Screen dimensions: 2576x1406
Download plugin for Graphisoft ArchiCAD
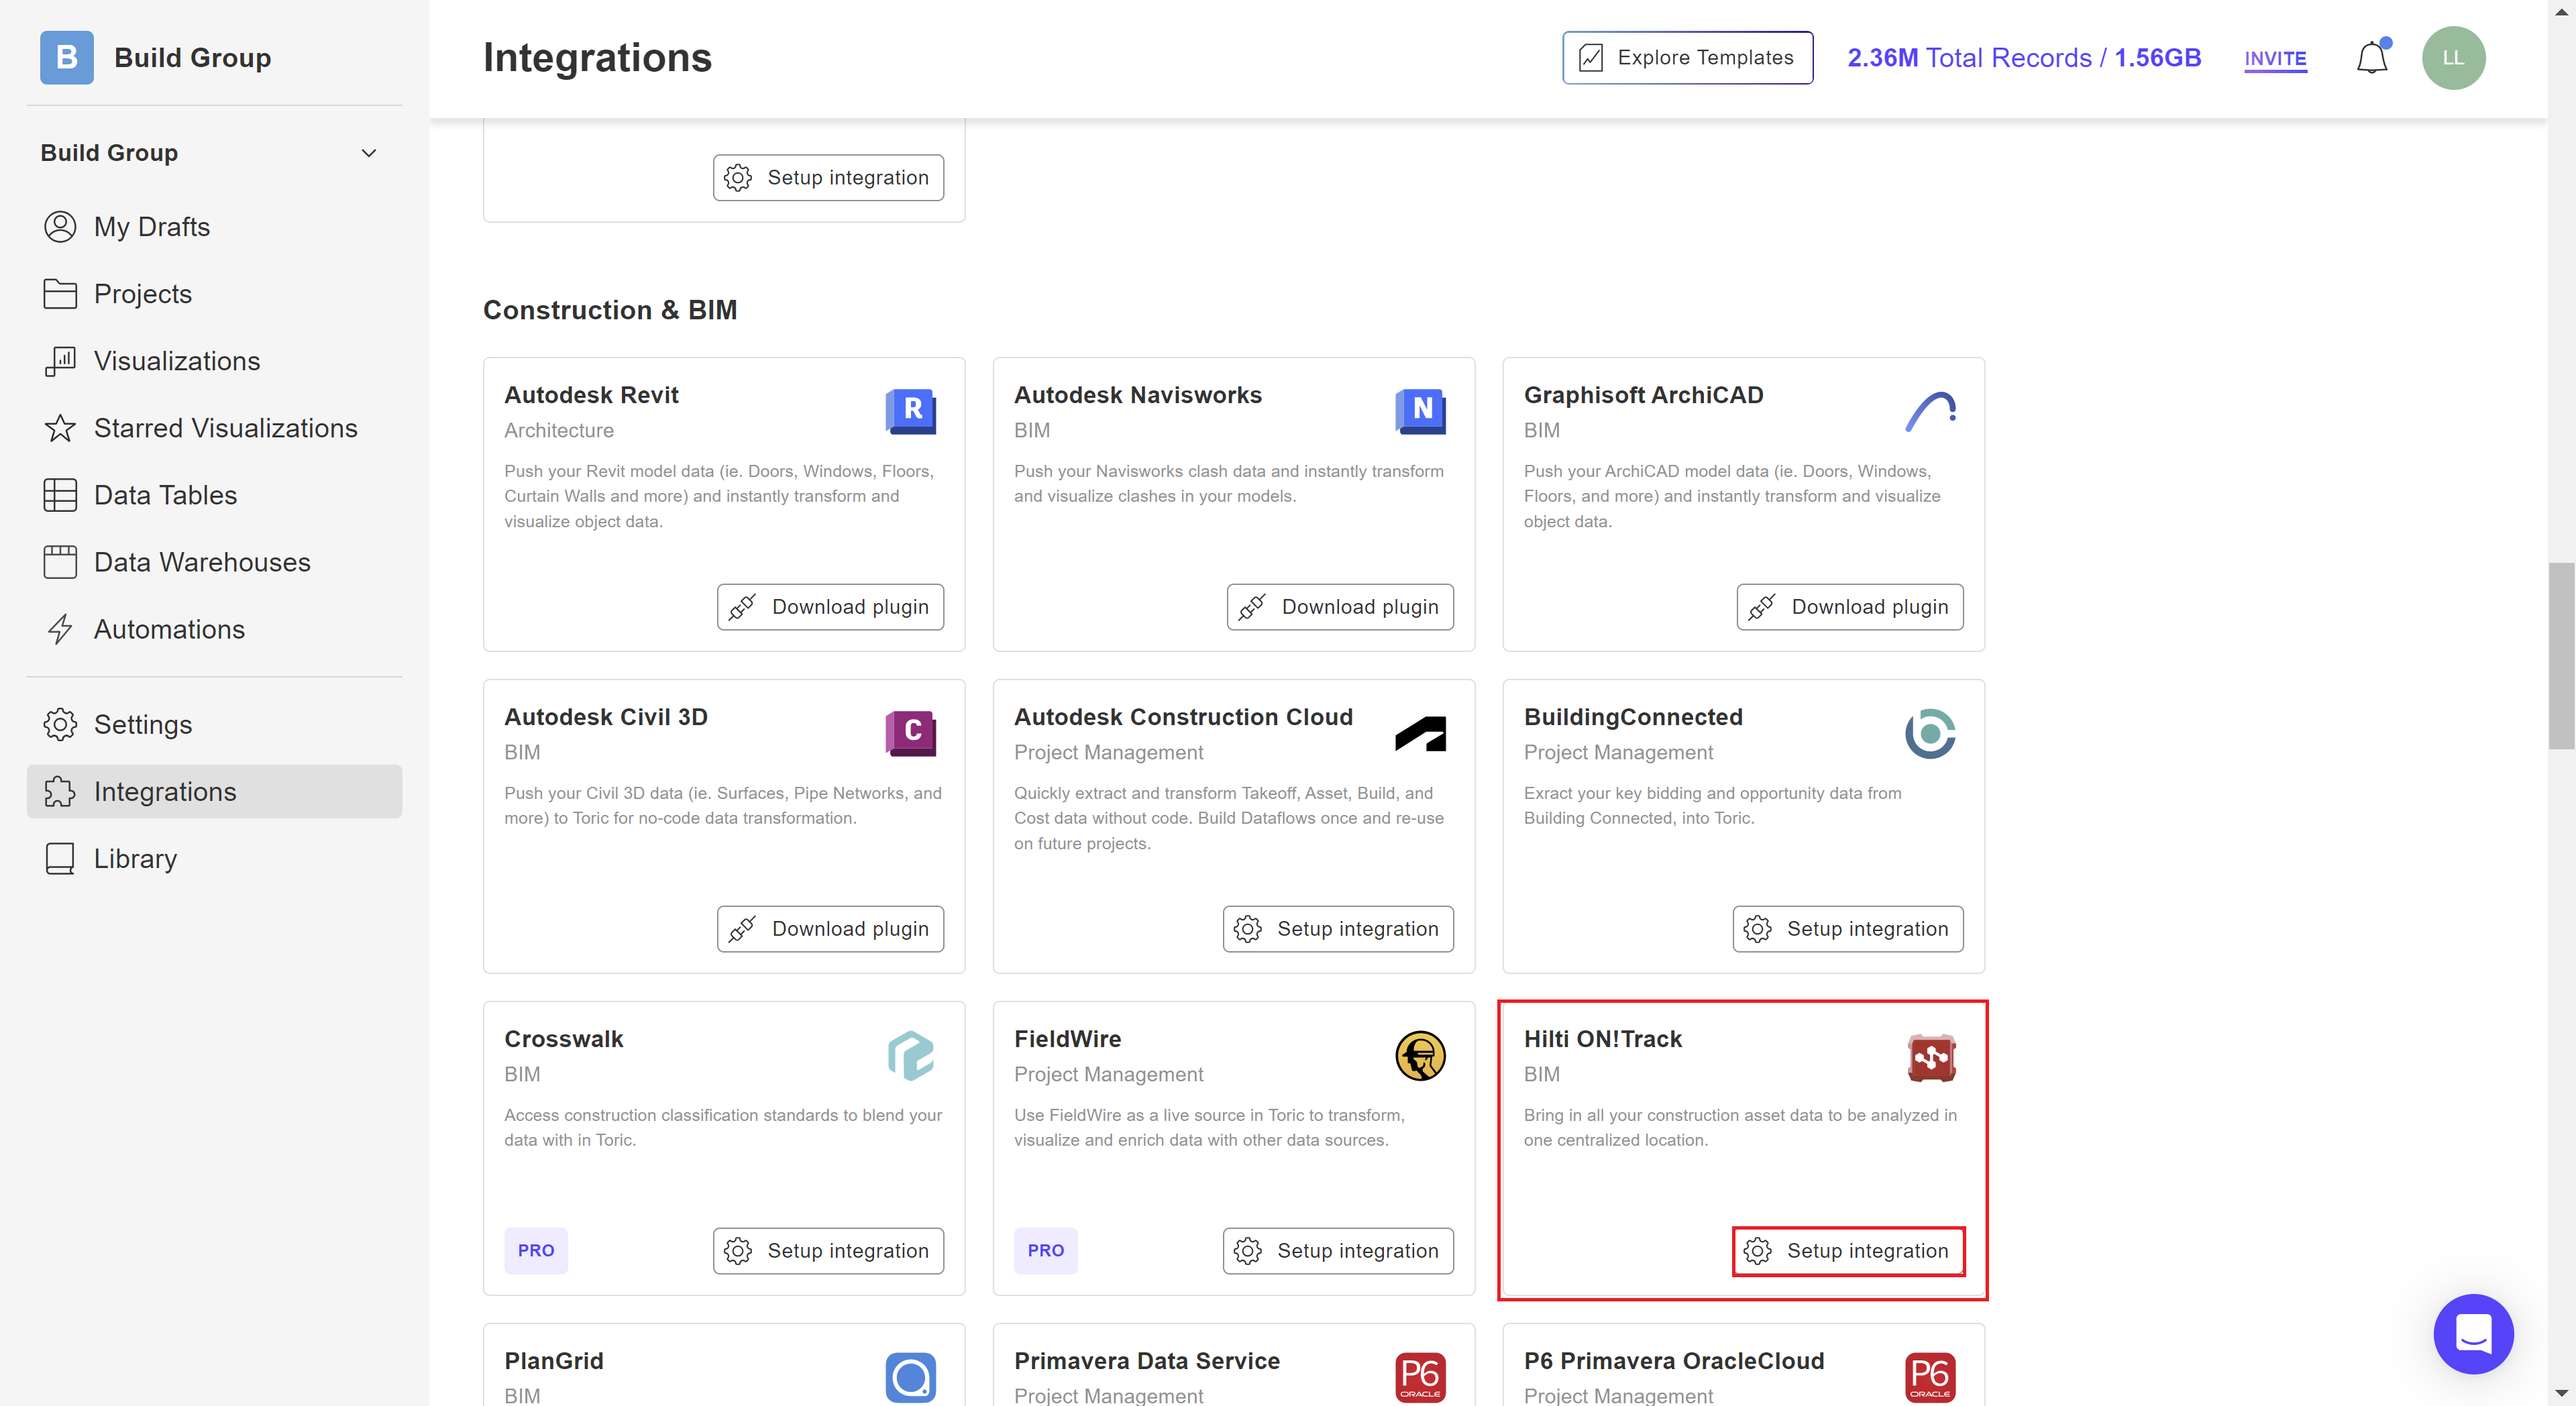coord(1850,607)
